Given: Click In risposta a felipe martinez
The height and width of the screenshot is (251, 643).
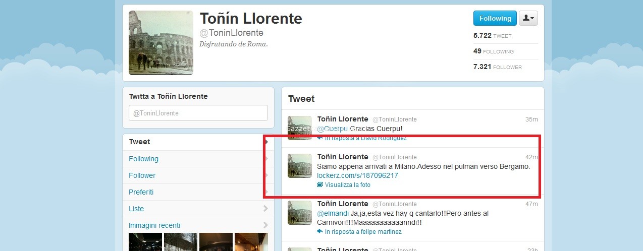Looking at the screenshot, I should tap(363, 232).
